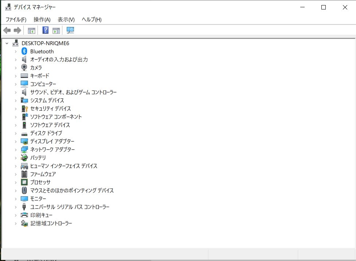Open the ファイル(F) menu
Viewport: 356px width, 261px height.
point(16,20)
